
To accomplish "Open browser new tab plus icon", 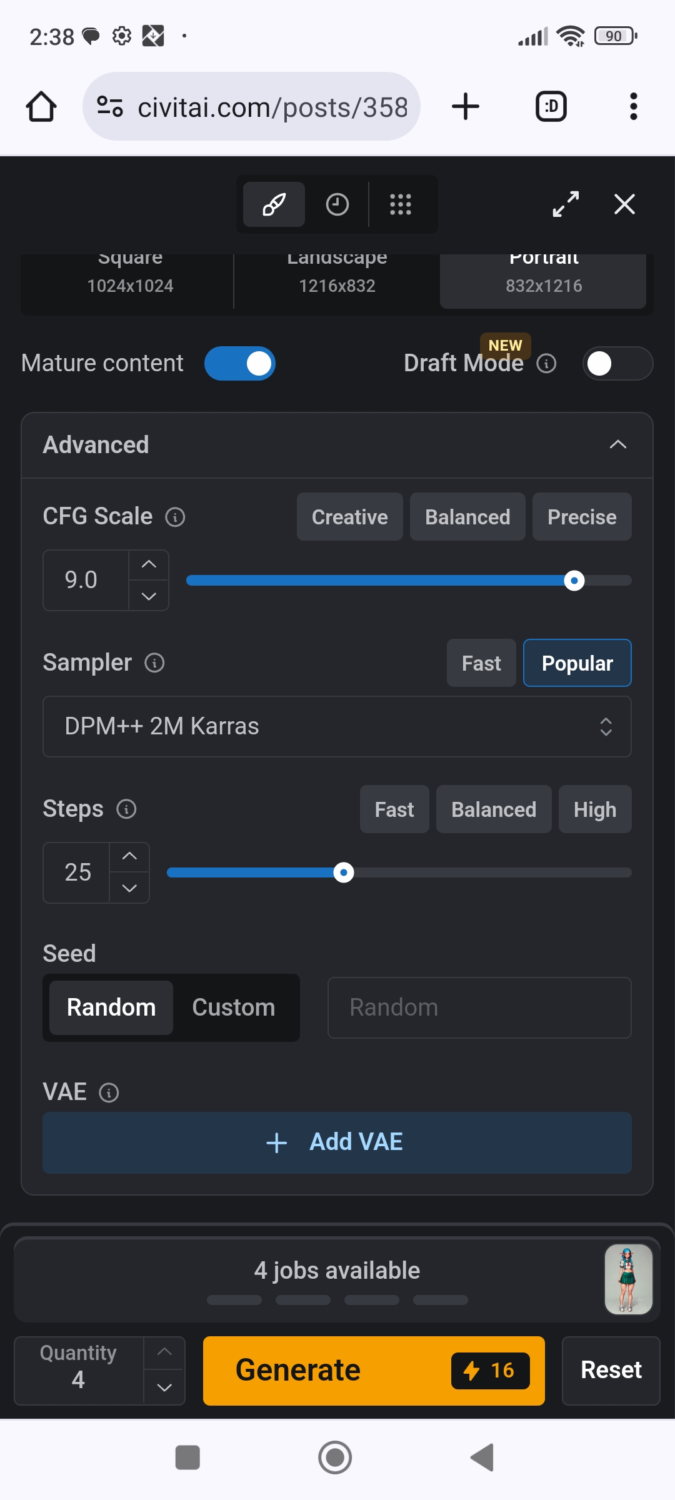I will (x=466, y=106).
